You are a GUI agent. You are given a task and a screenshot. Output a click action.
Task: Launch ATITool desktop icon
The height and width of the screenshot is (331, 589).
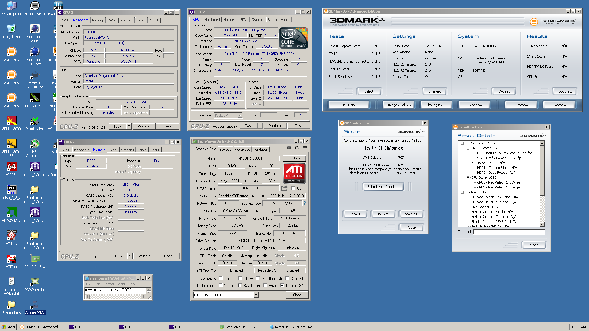11,261
